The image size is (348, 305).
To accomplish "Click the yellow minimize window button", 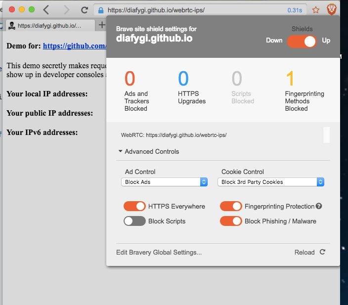I will [22, 9].
